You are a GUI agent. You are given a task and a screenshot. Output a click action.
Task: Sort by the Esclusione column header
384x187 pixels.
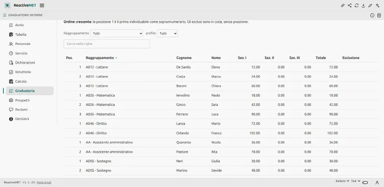351,58
